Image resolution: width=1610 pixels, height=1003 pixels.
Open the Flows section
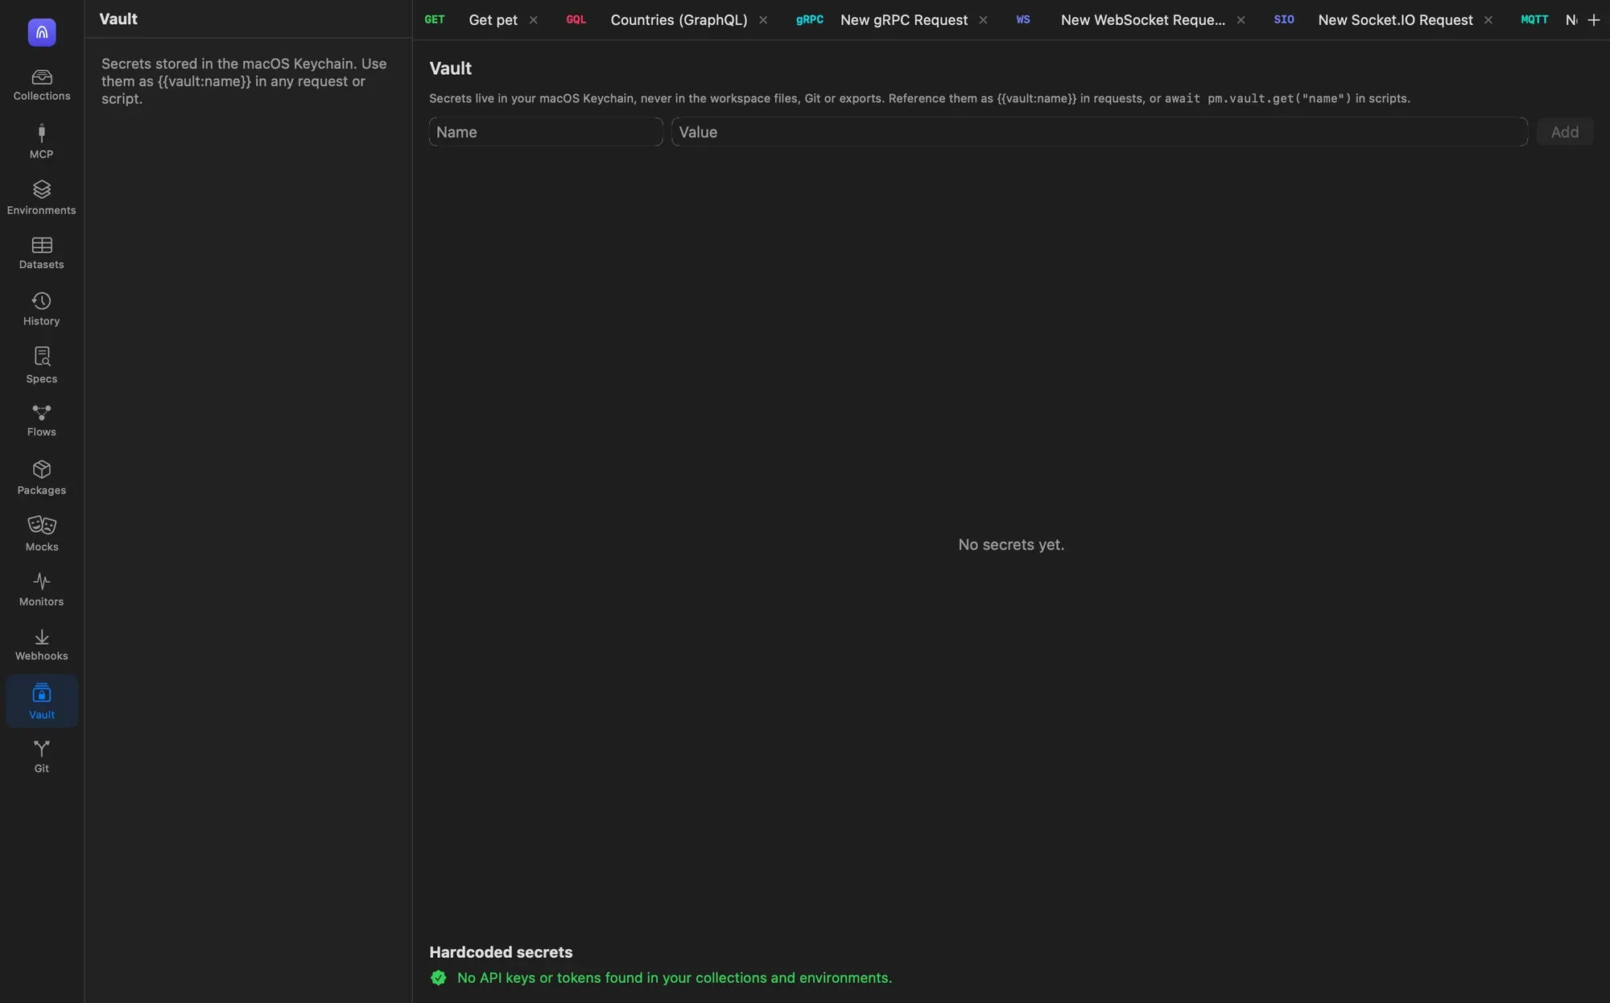pyautogui.click(x=42, y=422)
